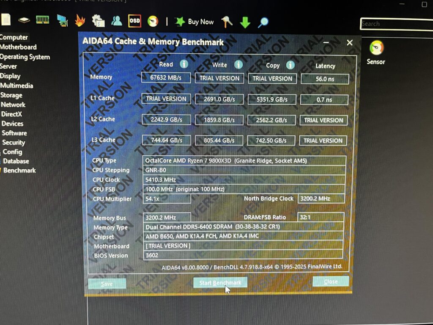
Task: Select Benchmark in the sidebar tree
Action: (x=19, y=171)
